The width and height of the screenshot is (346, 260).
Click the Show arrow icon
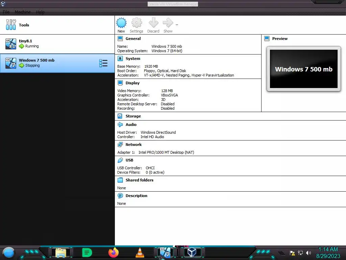click(x=168, y=23)
